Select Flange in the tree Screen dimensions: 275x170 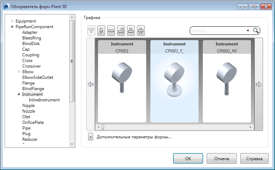click(x=28, y=83)
